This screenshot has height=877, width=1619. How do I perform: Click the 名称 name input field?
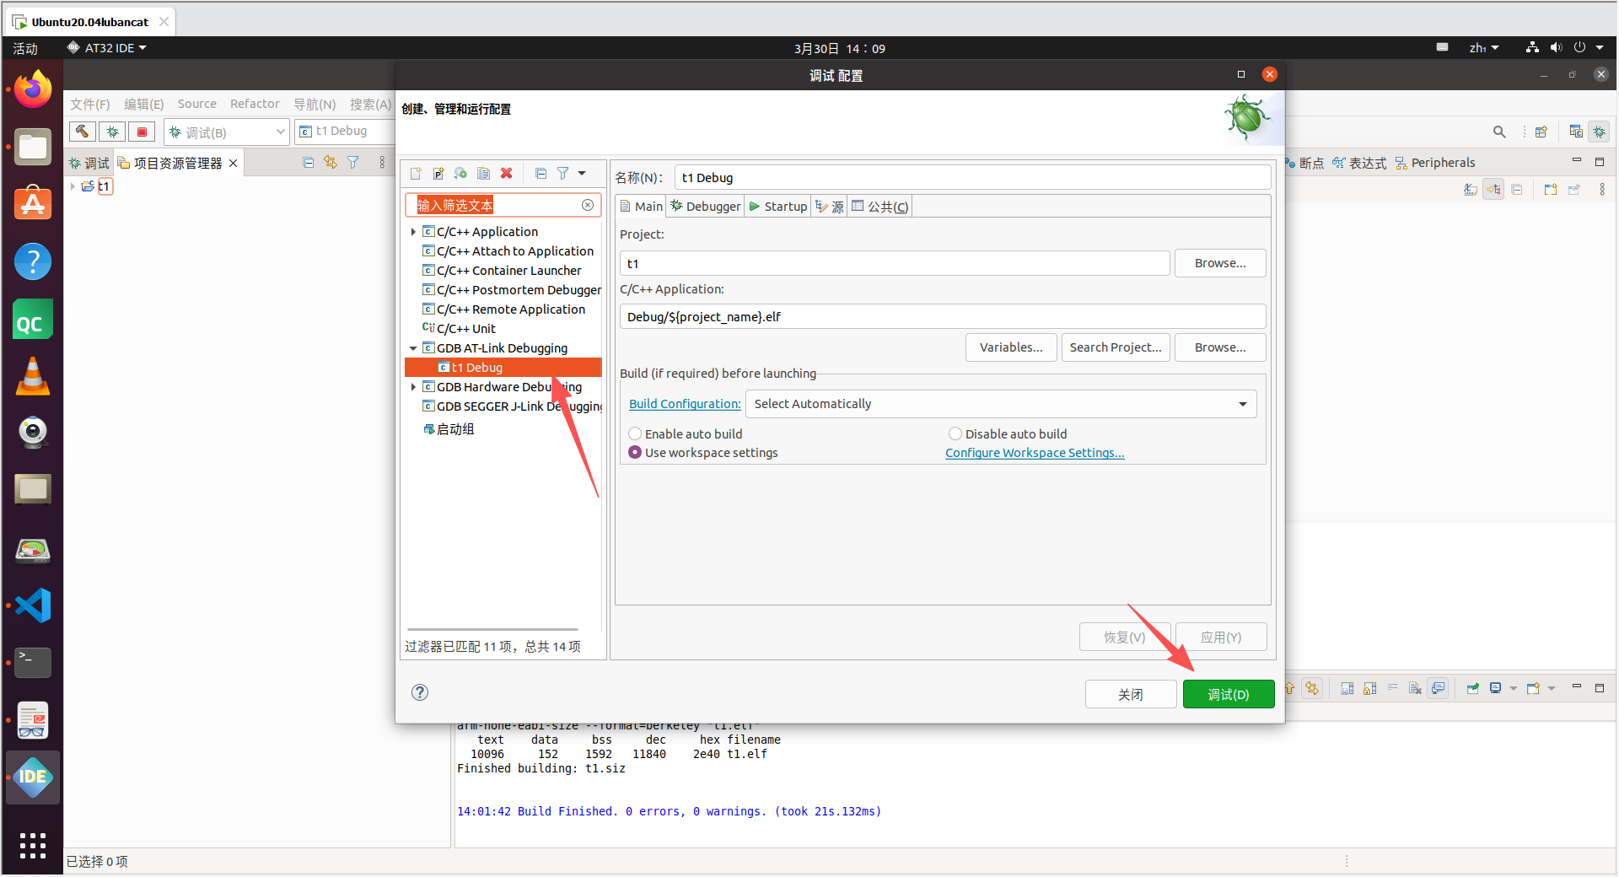click(972, 178)
